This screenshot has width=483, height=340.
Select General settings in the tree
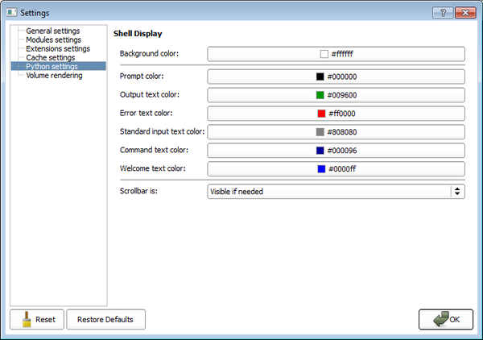52,31
